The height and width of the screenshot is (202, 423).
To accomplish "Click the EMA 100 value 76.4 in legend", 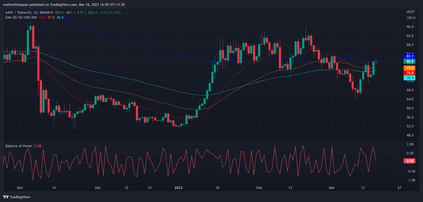I will [60, 17].
